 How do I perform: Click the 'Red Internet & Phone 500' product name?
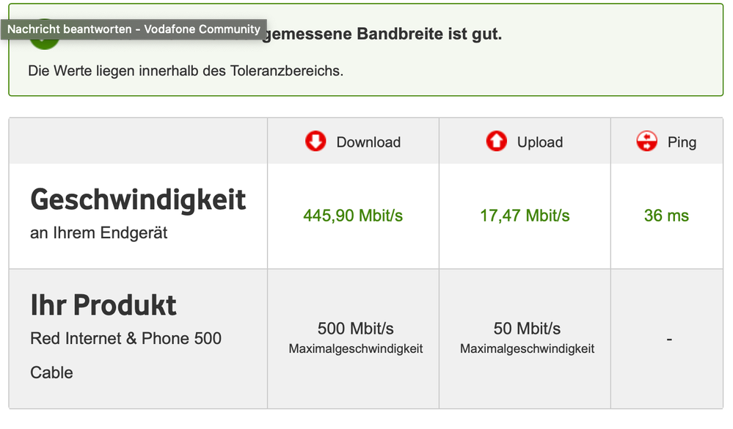pyautogui.click(x=125, y=339)
